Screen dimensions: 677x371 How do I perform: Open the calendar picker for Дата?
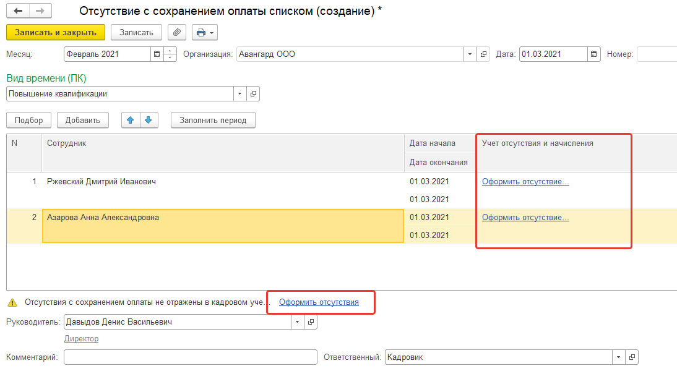click(594, 54)
